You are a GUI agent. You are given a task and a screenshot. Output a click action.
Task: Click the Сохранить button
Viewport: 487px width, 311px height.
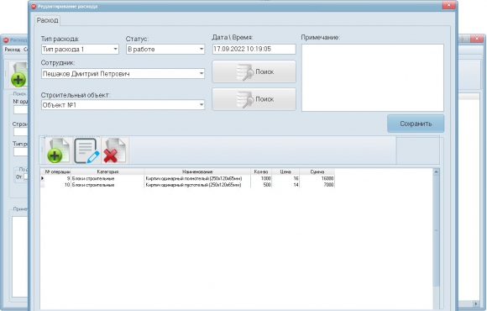coord(416,124)
